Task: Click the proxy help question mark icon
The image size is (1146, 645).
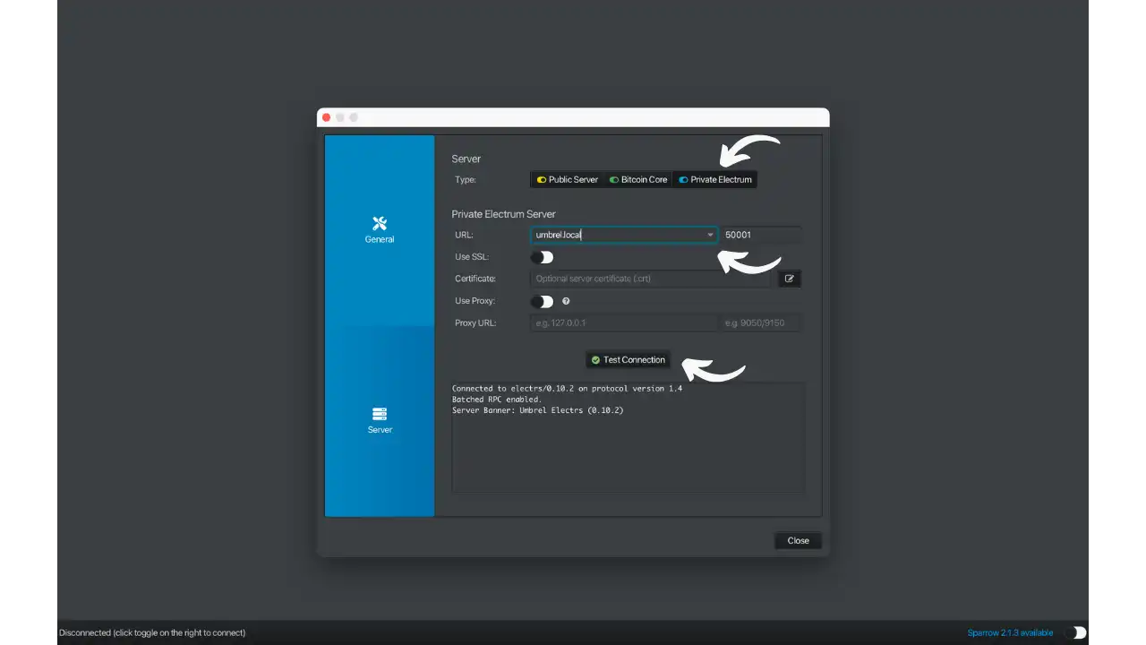Action: (x=566, y=301)
